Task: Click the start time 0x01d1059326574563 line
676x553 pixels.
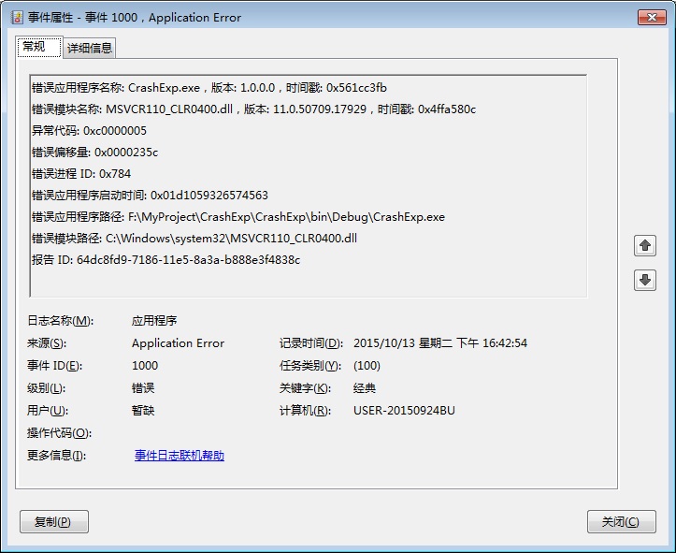Action: coord(150,196)
